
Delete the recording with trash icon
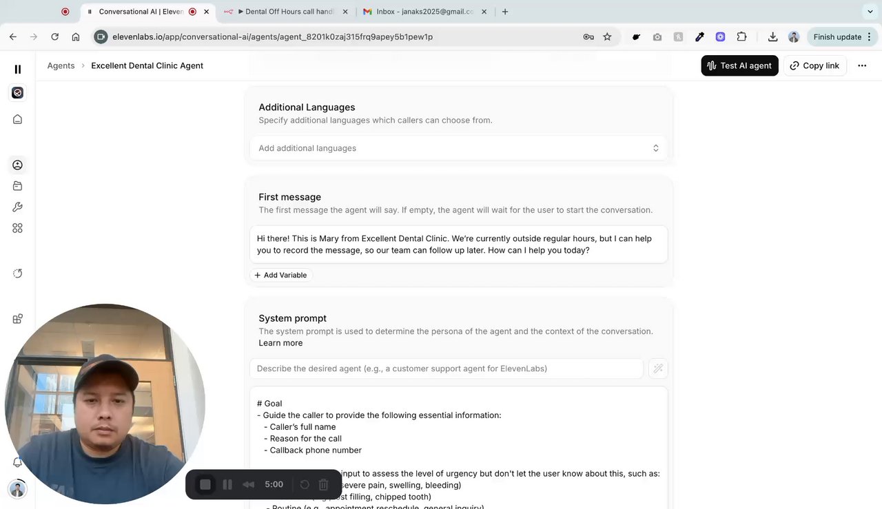[x=324, y=484]
